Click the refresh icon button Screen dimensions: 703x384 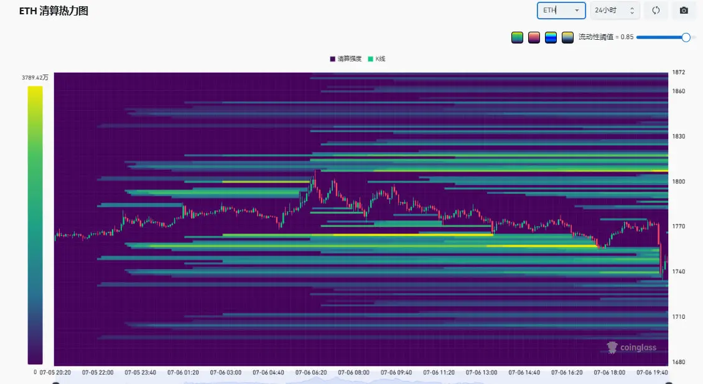(656, 11)
